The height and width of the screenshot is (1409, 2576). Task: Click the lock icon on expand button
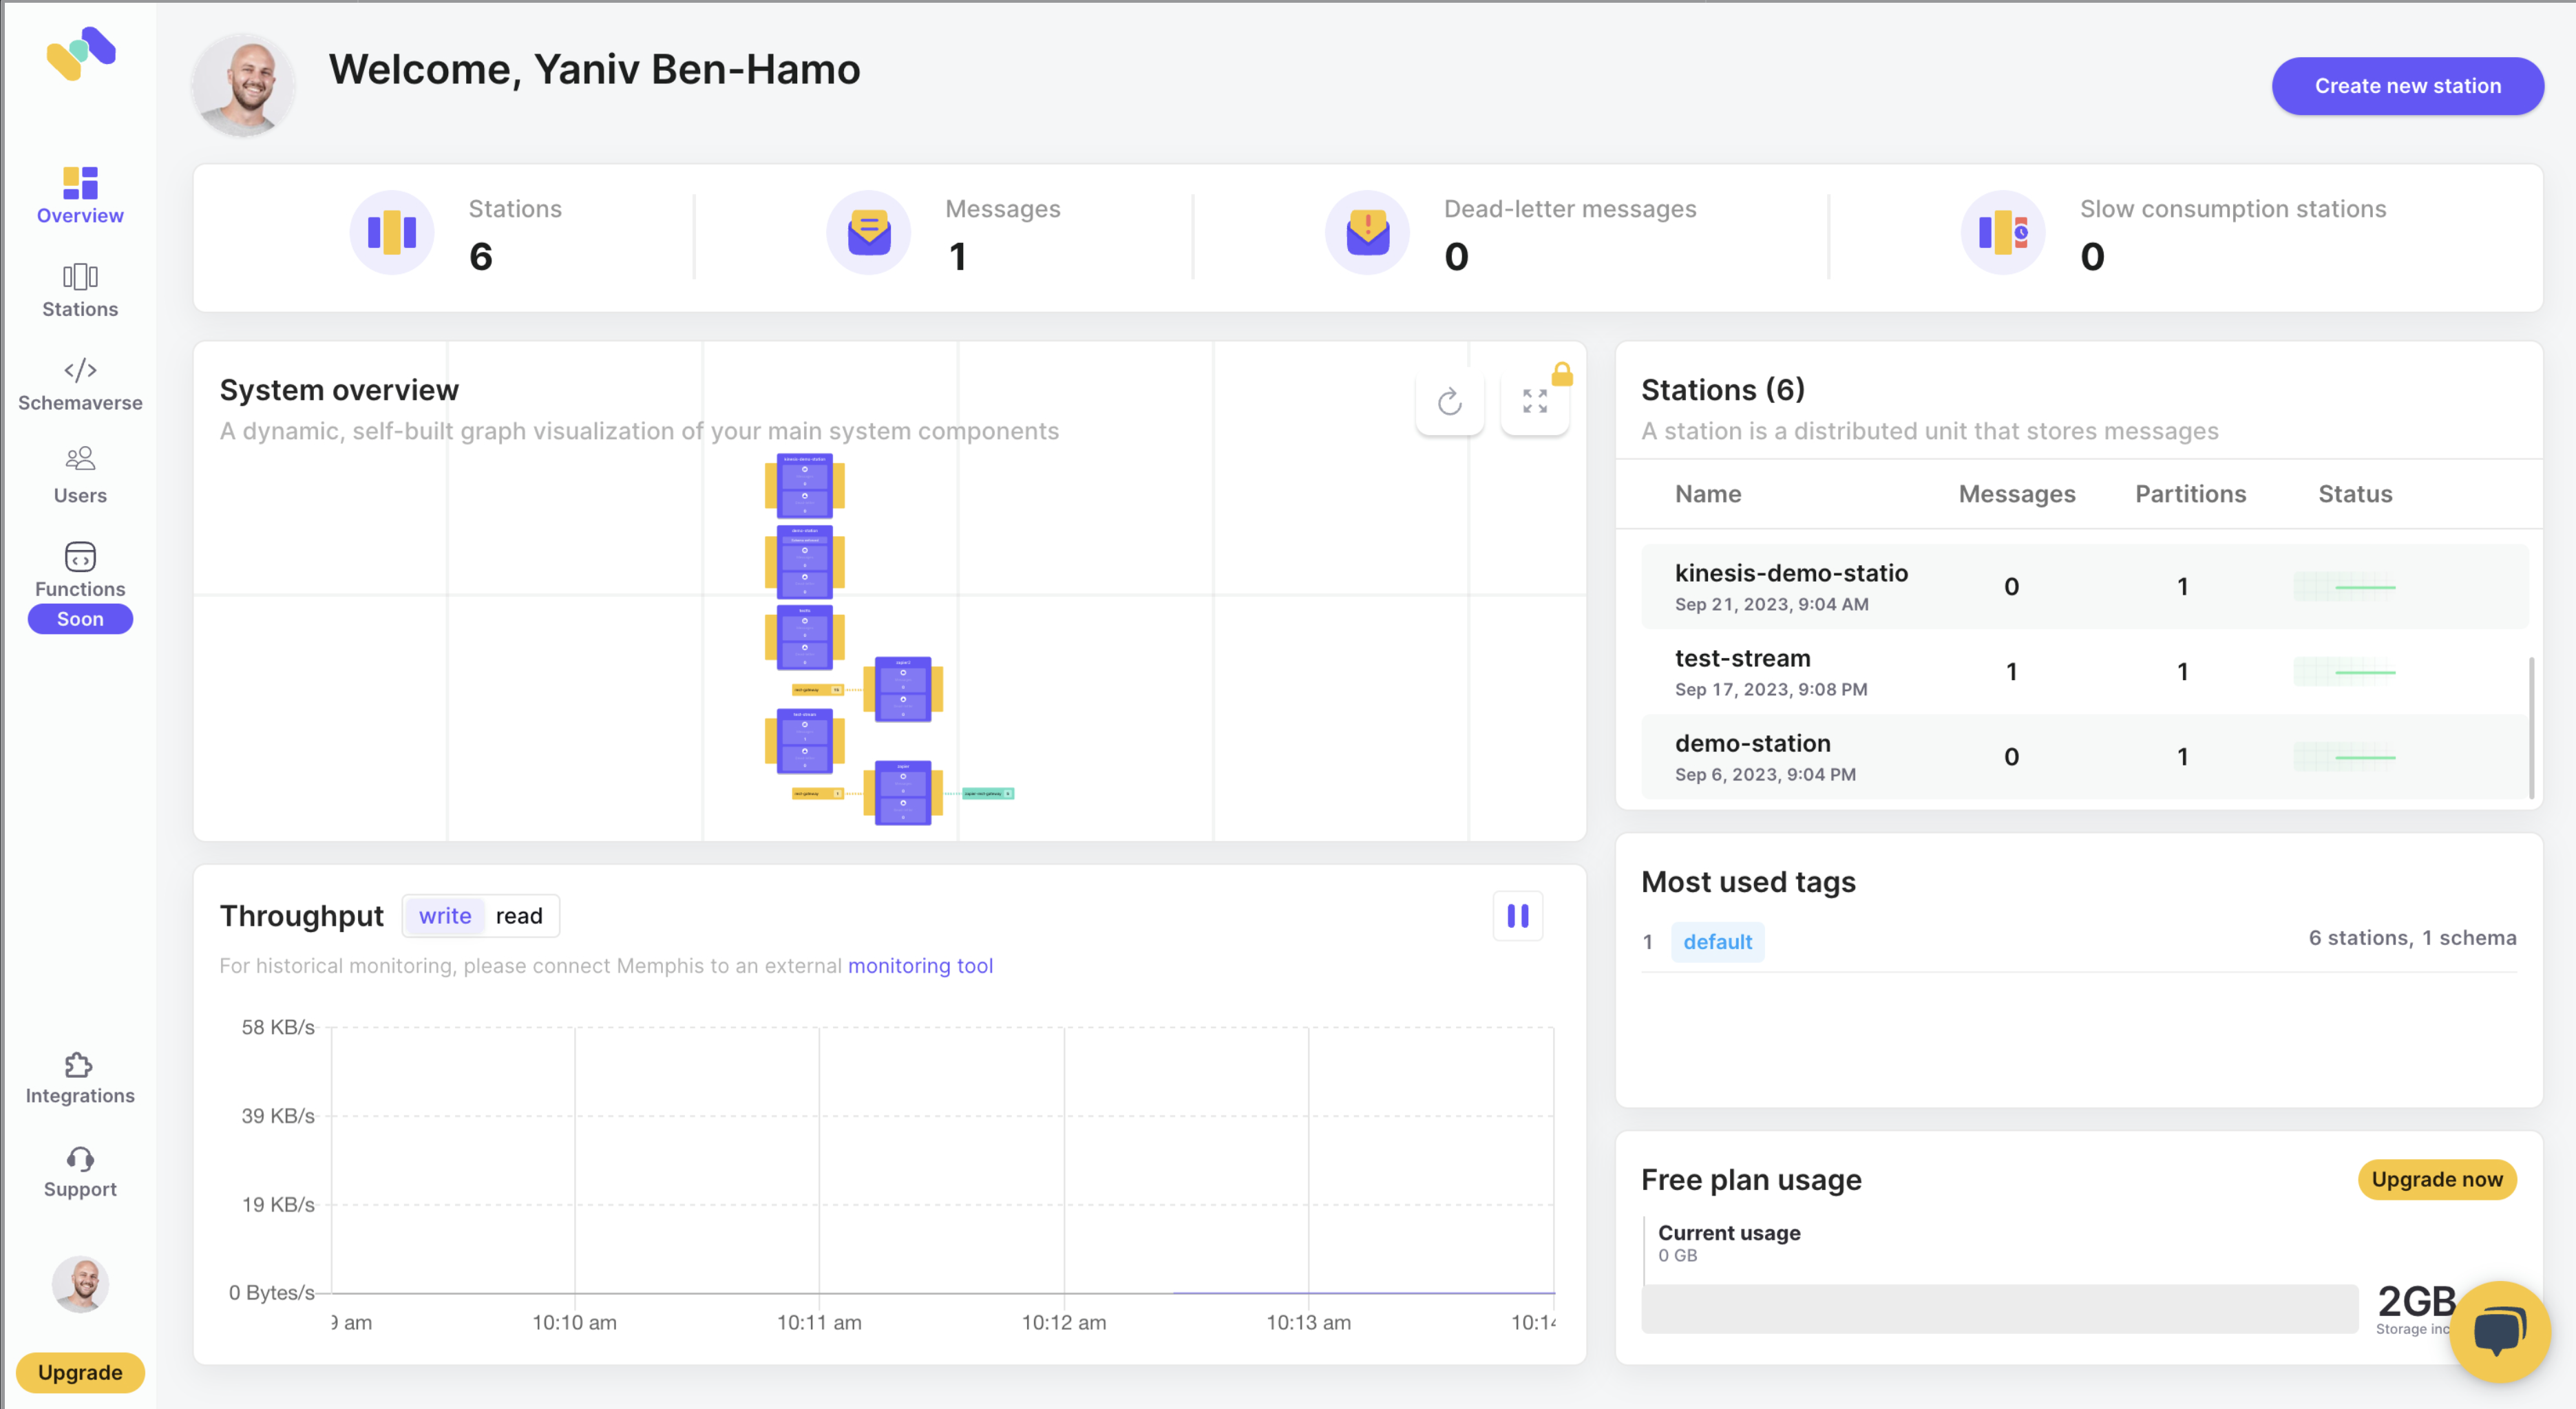pyautogui.click(x=1562, y=374)
